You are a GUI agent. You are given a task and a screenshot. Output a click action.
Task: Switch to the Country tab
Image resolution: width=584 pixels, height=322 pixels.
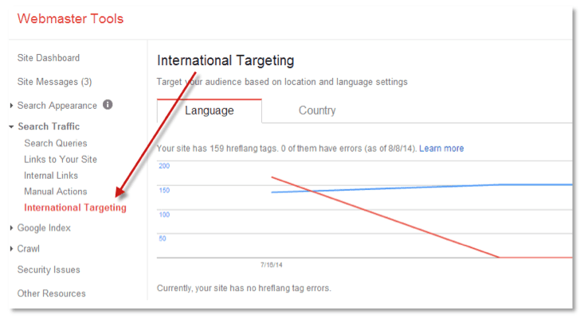coord(317,111)
